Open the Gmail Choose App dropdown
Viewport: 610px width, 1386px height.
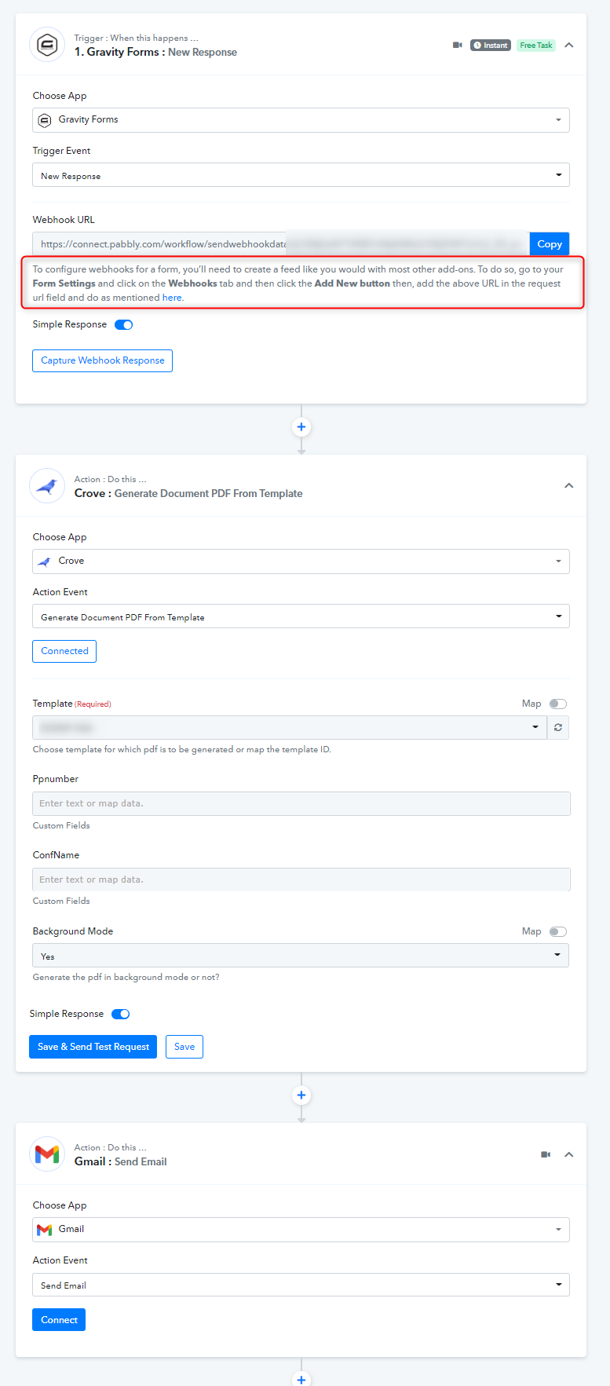pyautogui.click(x=301, y=1230)
